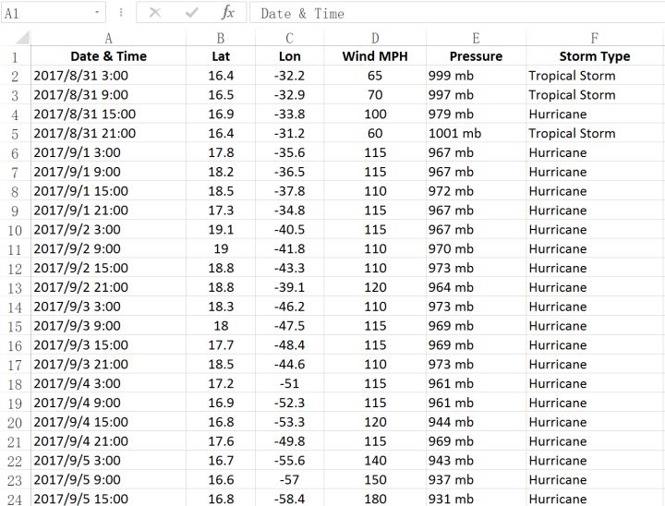
Task: Click wind speed cell 100
Action: (x=375, y=114)
